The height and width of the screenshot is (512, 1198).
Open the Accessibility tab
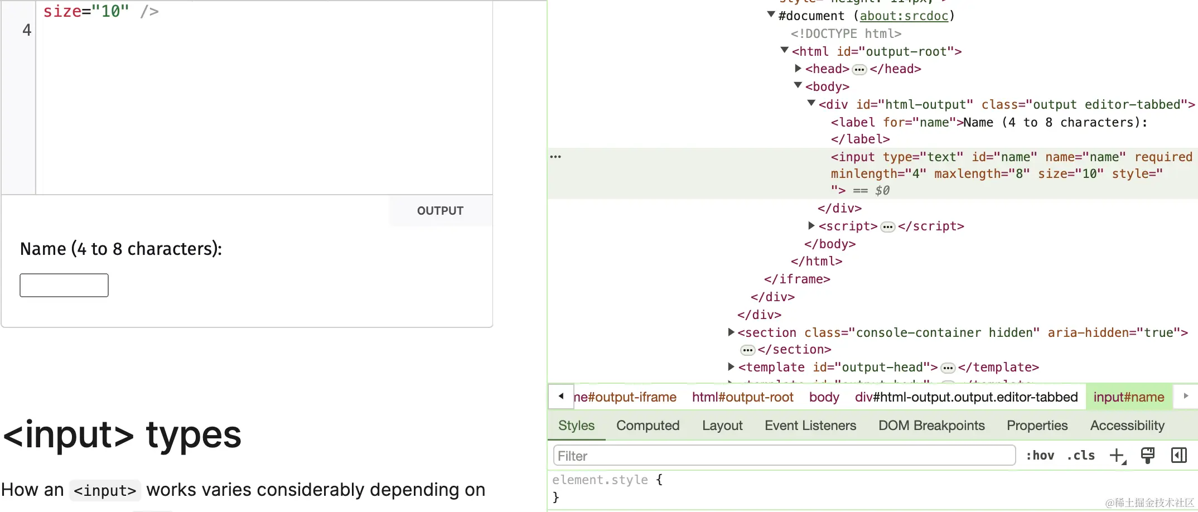click(x=1127, y=426)
